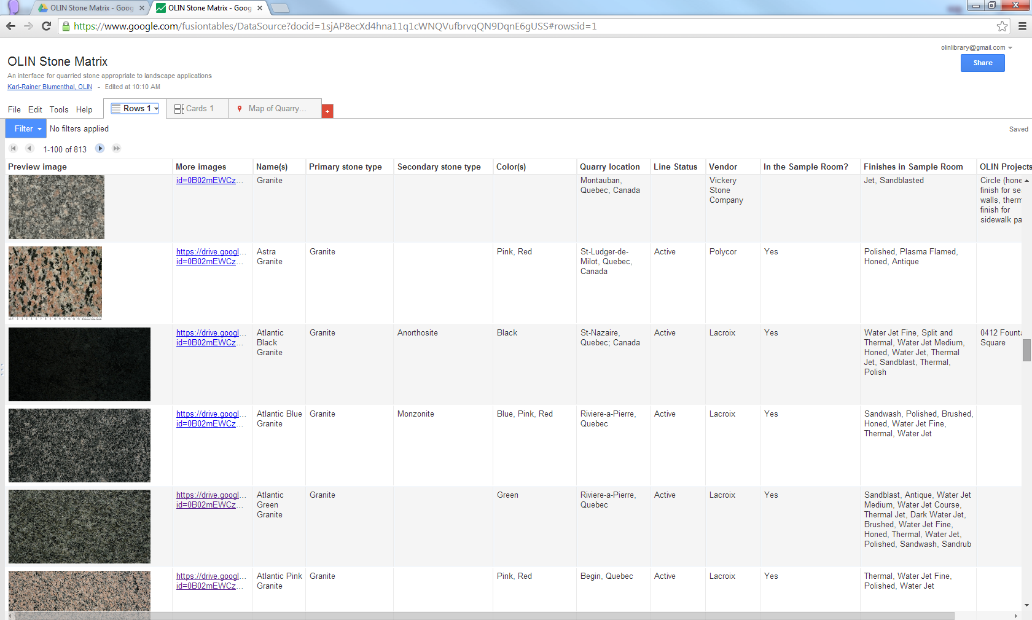Screen dimensions: 1032x620
Task: Open the olinlibrary@gmail.com account dropdown
Action: tap(977, 47)
